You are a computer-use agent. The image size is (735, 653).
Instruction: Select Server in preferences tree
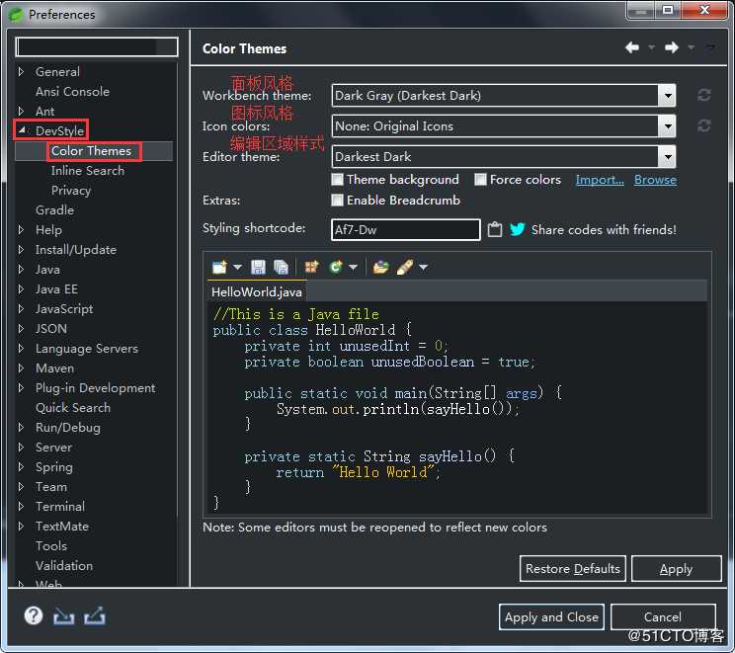pyautogui.click(x=53, y=448)
